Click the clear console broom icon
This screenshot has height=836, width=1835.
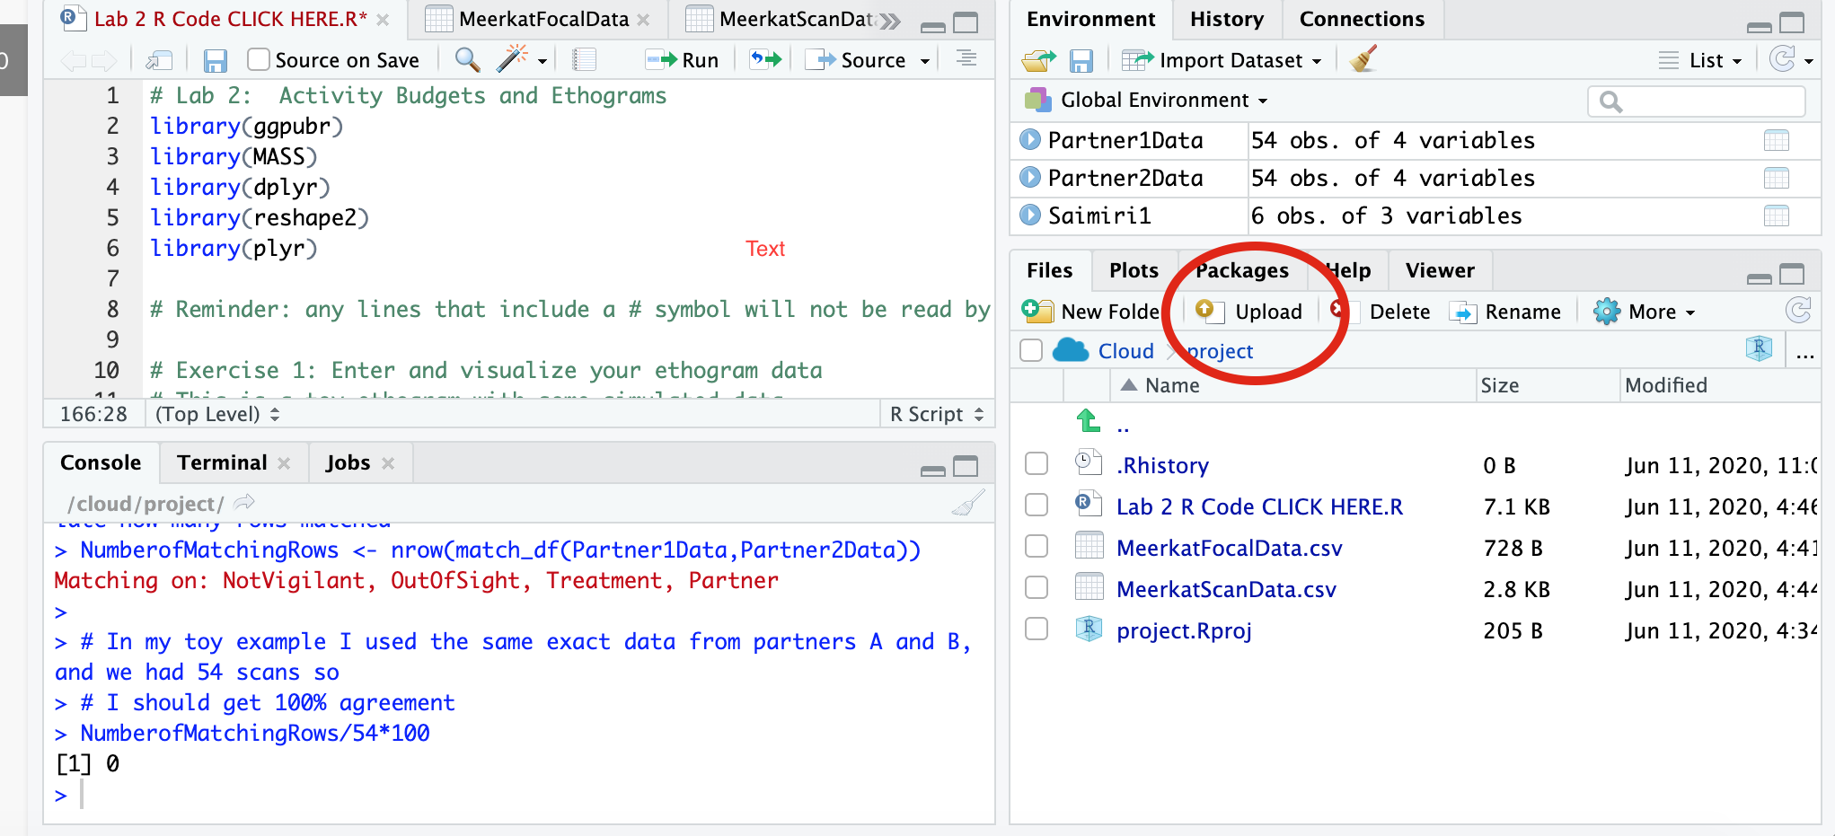coord(968,504)
